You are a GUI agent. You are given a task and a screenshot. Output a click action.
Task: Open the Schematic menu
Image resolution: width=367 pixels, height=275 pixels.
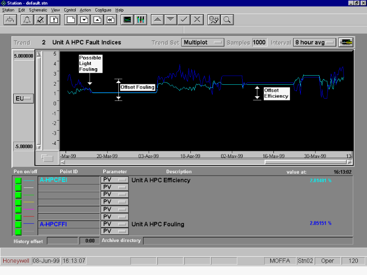38,10
